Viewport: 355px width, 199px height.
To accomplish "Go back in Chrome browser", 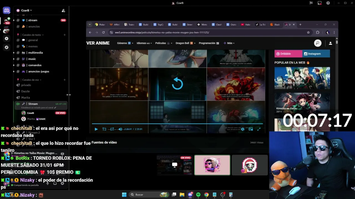I will point(90,32).
